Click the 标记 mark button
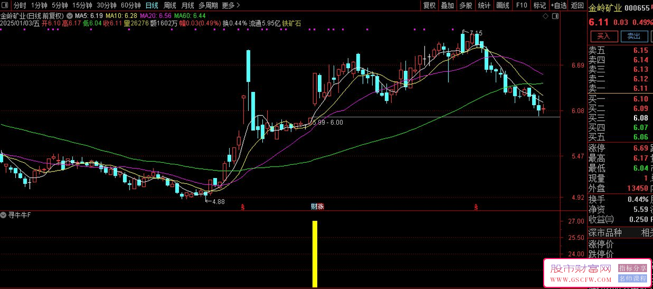 coord(539,5)
